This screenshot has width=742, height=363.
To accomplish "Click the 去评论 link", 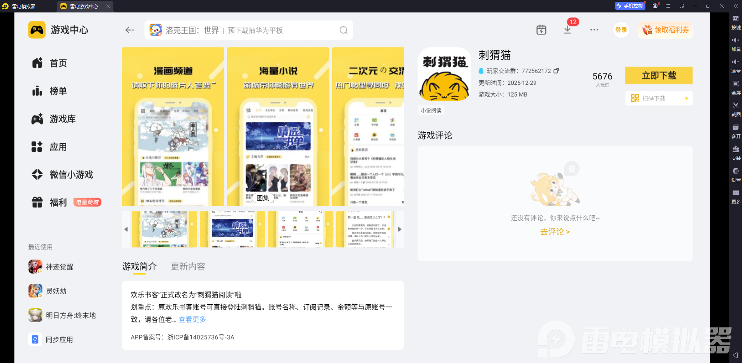I will click(x=555, y=232).
